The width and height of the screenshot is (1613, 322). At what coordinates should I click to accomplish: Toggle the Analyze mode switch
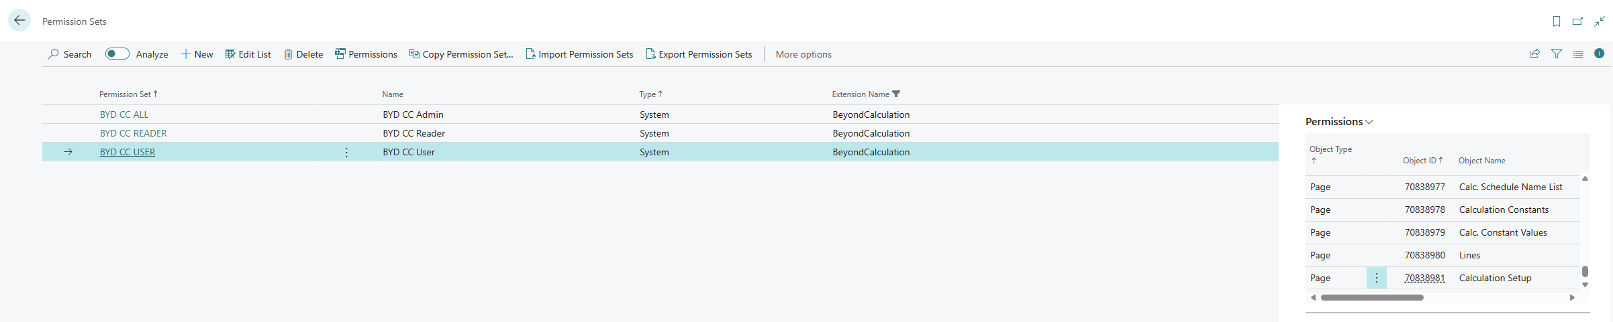(x=117, y=54)
